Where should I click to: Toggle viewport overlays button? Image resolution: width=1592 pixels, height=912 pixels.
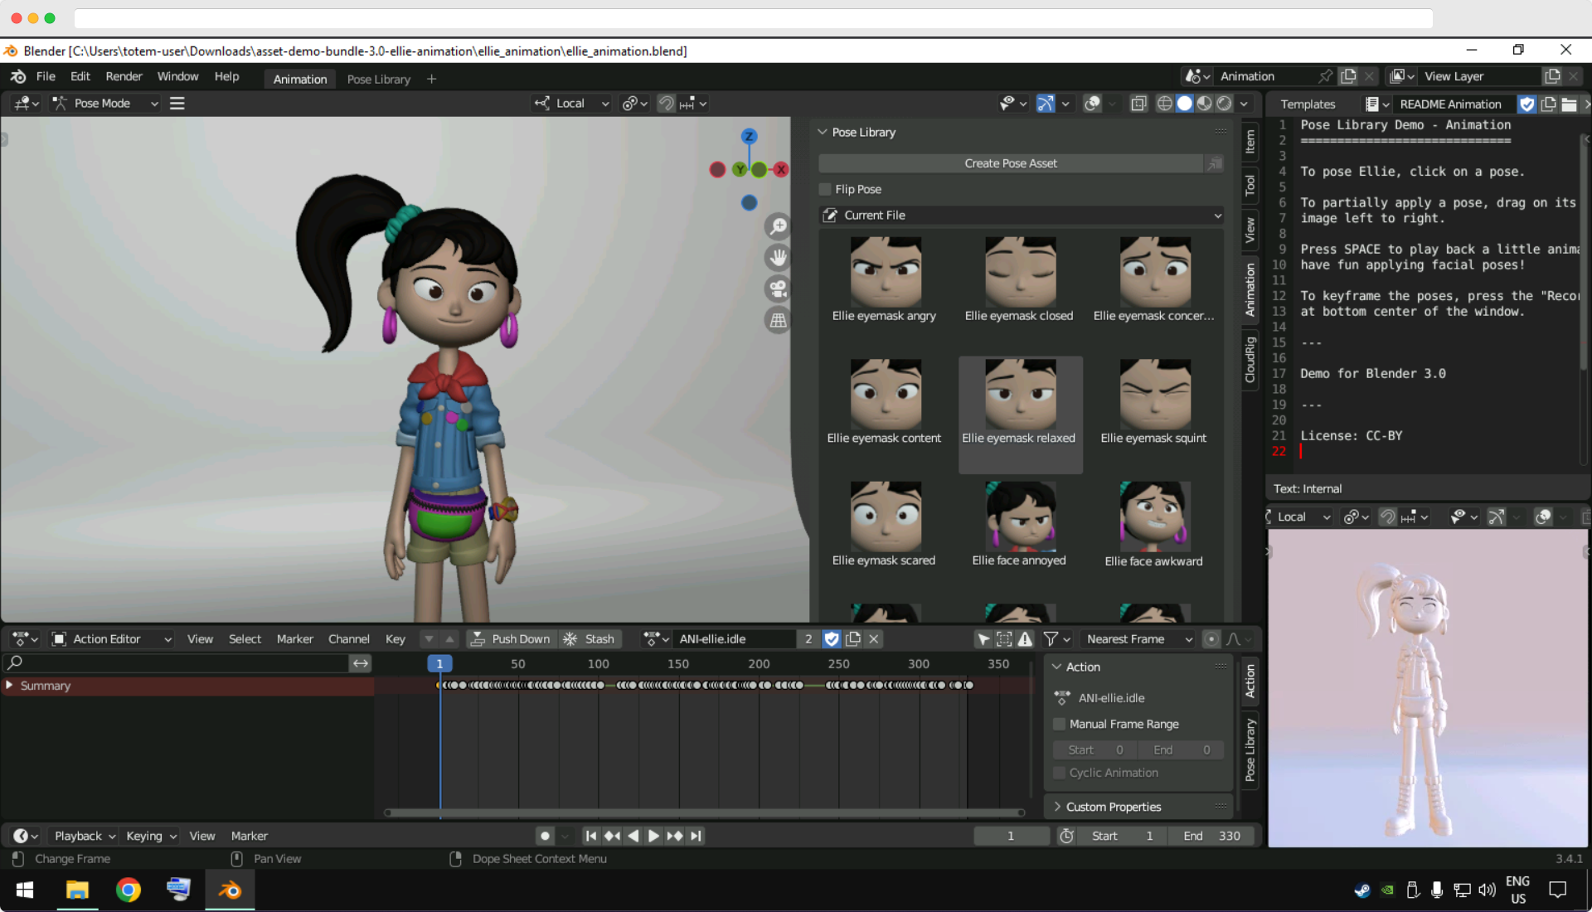(1093, 104)
